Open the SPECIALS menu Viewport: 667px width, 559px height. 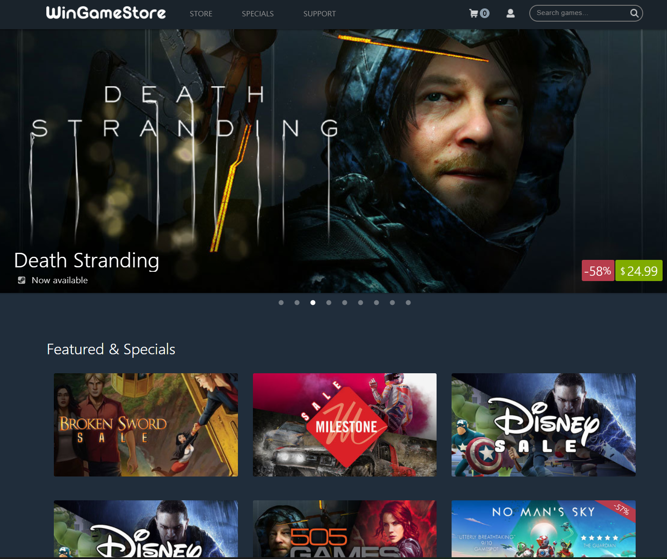pyautogui.click(x=258, y=14)
